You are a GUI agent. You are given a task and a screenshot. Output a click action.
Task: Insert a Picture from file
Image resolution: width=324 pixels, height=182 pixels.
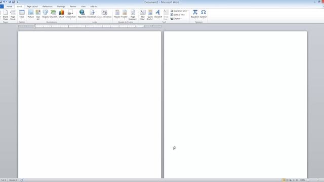(x=30, y=14)
